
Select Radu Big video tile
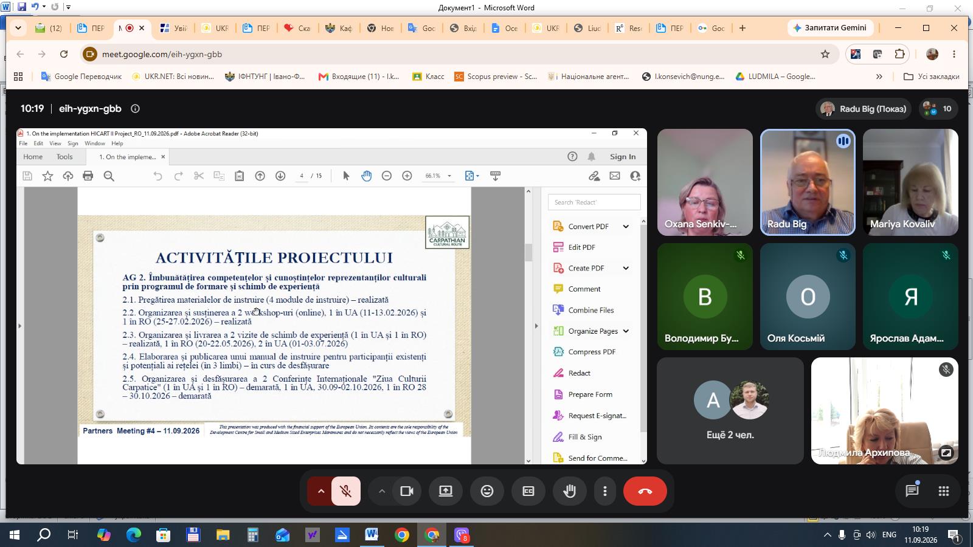click(808, 182)
